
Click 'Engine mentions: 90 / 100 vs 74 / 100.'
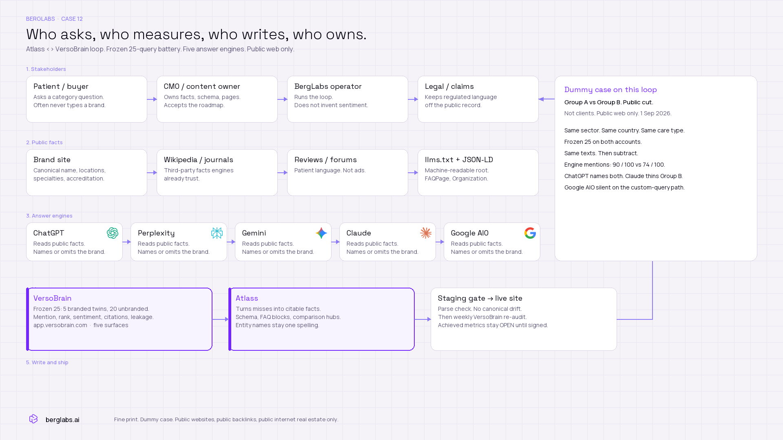point(615,165)
